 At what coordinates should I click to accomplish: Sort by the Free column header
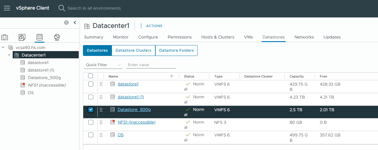pos(323,76)
